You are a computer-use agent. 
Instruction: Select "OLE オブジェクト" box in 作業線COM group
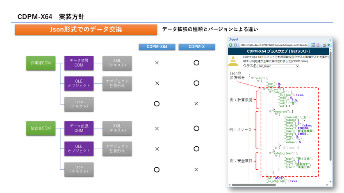[79, 83]
